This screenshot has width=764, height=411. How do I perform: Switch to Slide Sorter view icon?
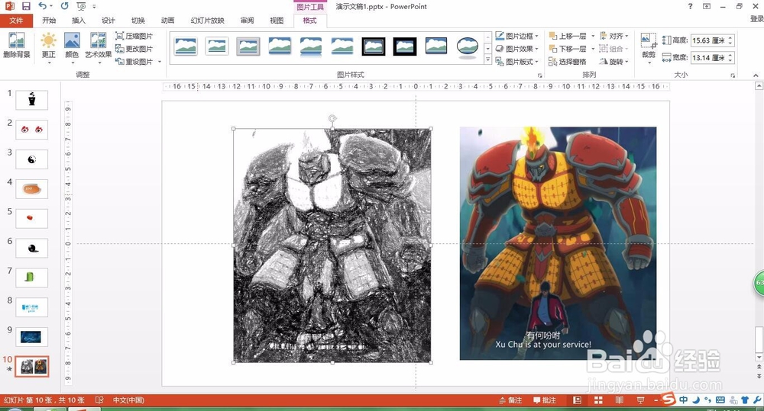(598, 400)
